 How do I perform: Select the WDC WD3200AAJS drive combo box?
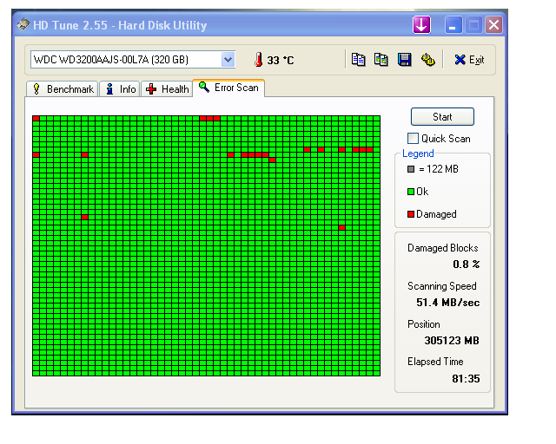tap(133, 59)
